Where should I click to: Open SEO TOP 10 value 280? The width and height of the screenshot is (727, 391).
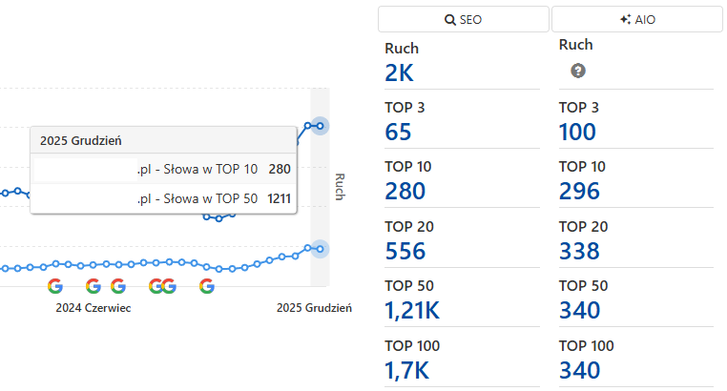[x=406, y=192]
